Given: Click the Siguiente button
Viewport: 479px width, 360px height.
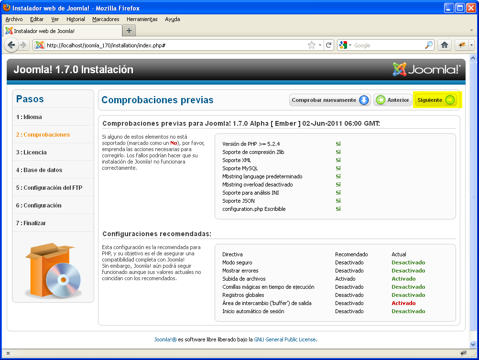Looking at the screenshot, I should (436, 100).
